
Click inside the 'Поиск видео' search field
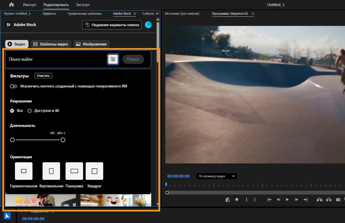(x=43, y=59)
